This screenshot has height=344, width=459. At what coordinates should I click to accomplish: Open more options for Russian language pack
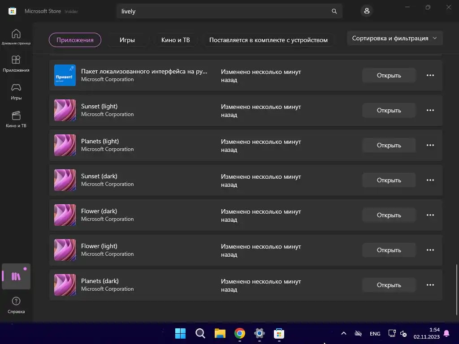point(430,75)
